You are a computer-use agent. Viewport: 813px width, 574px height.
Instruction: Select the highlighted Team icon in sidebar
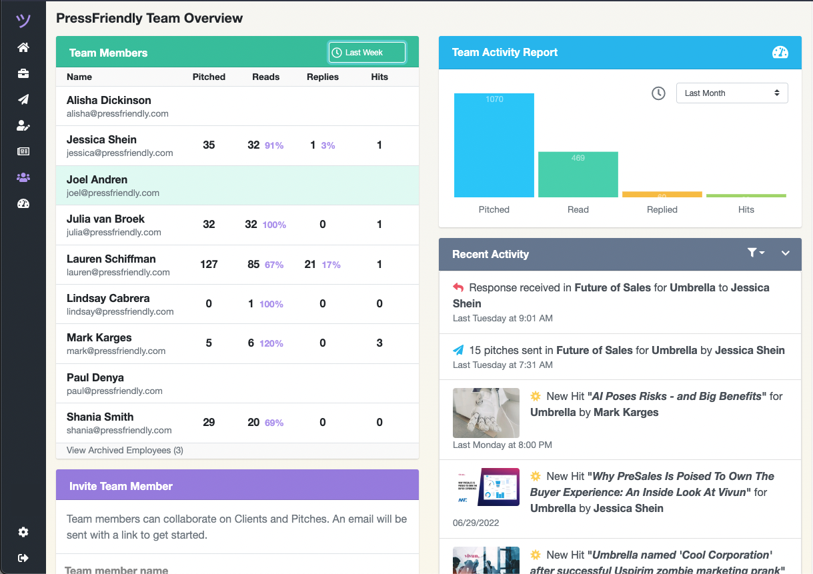pos(23,177)
